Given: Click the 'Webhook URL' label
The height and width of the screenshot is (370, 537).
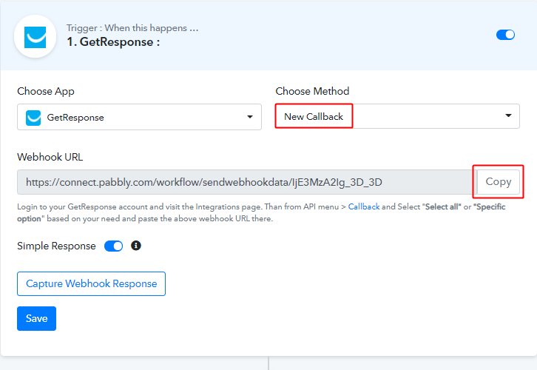Looking at the screenshot, I should coord(50,157).
